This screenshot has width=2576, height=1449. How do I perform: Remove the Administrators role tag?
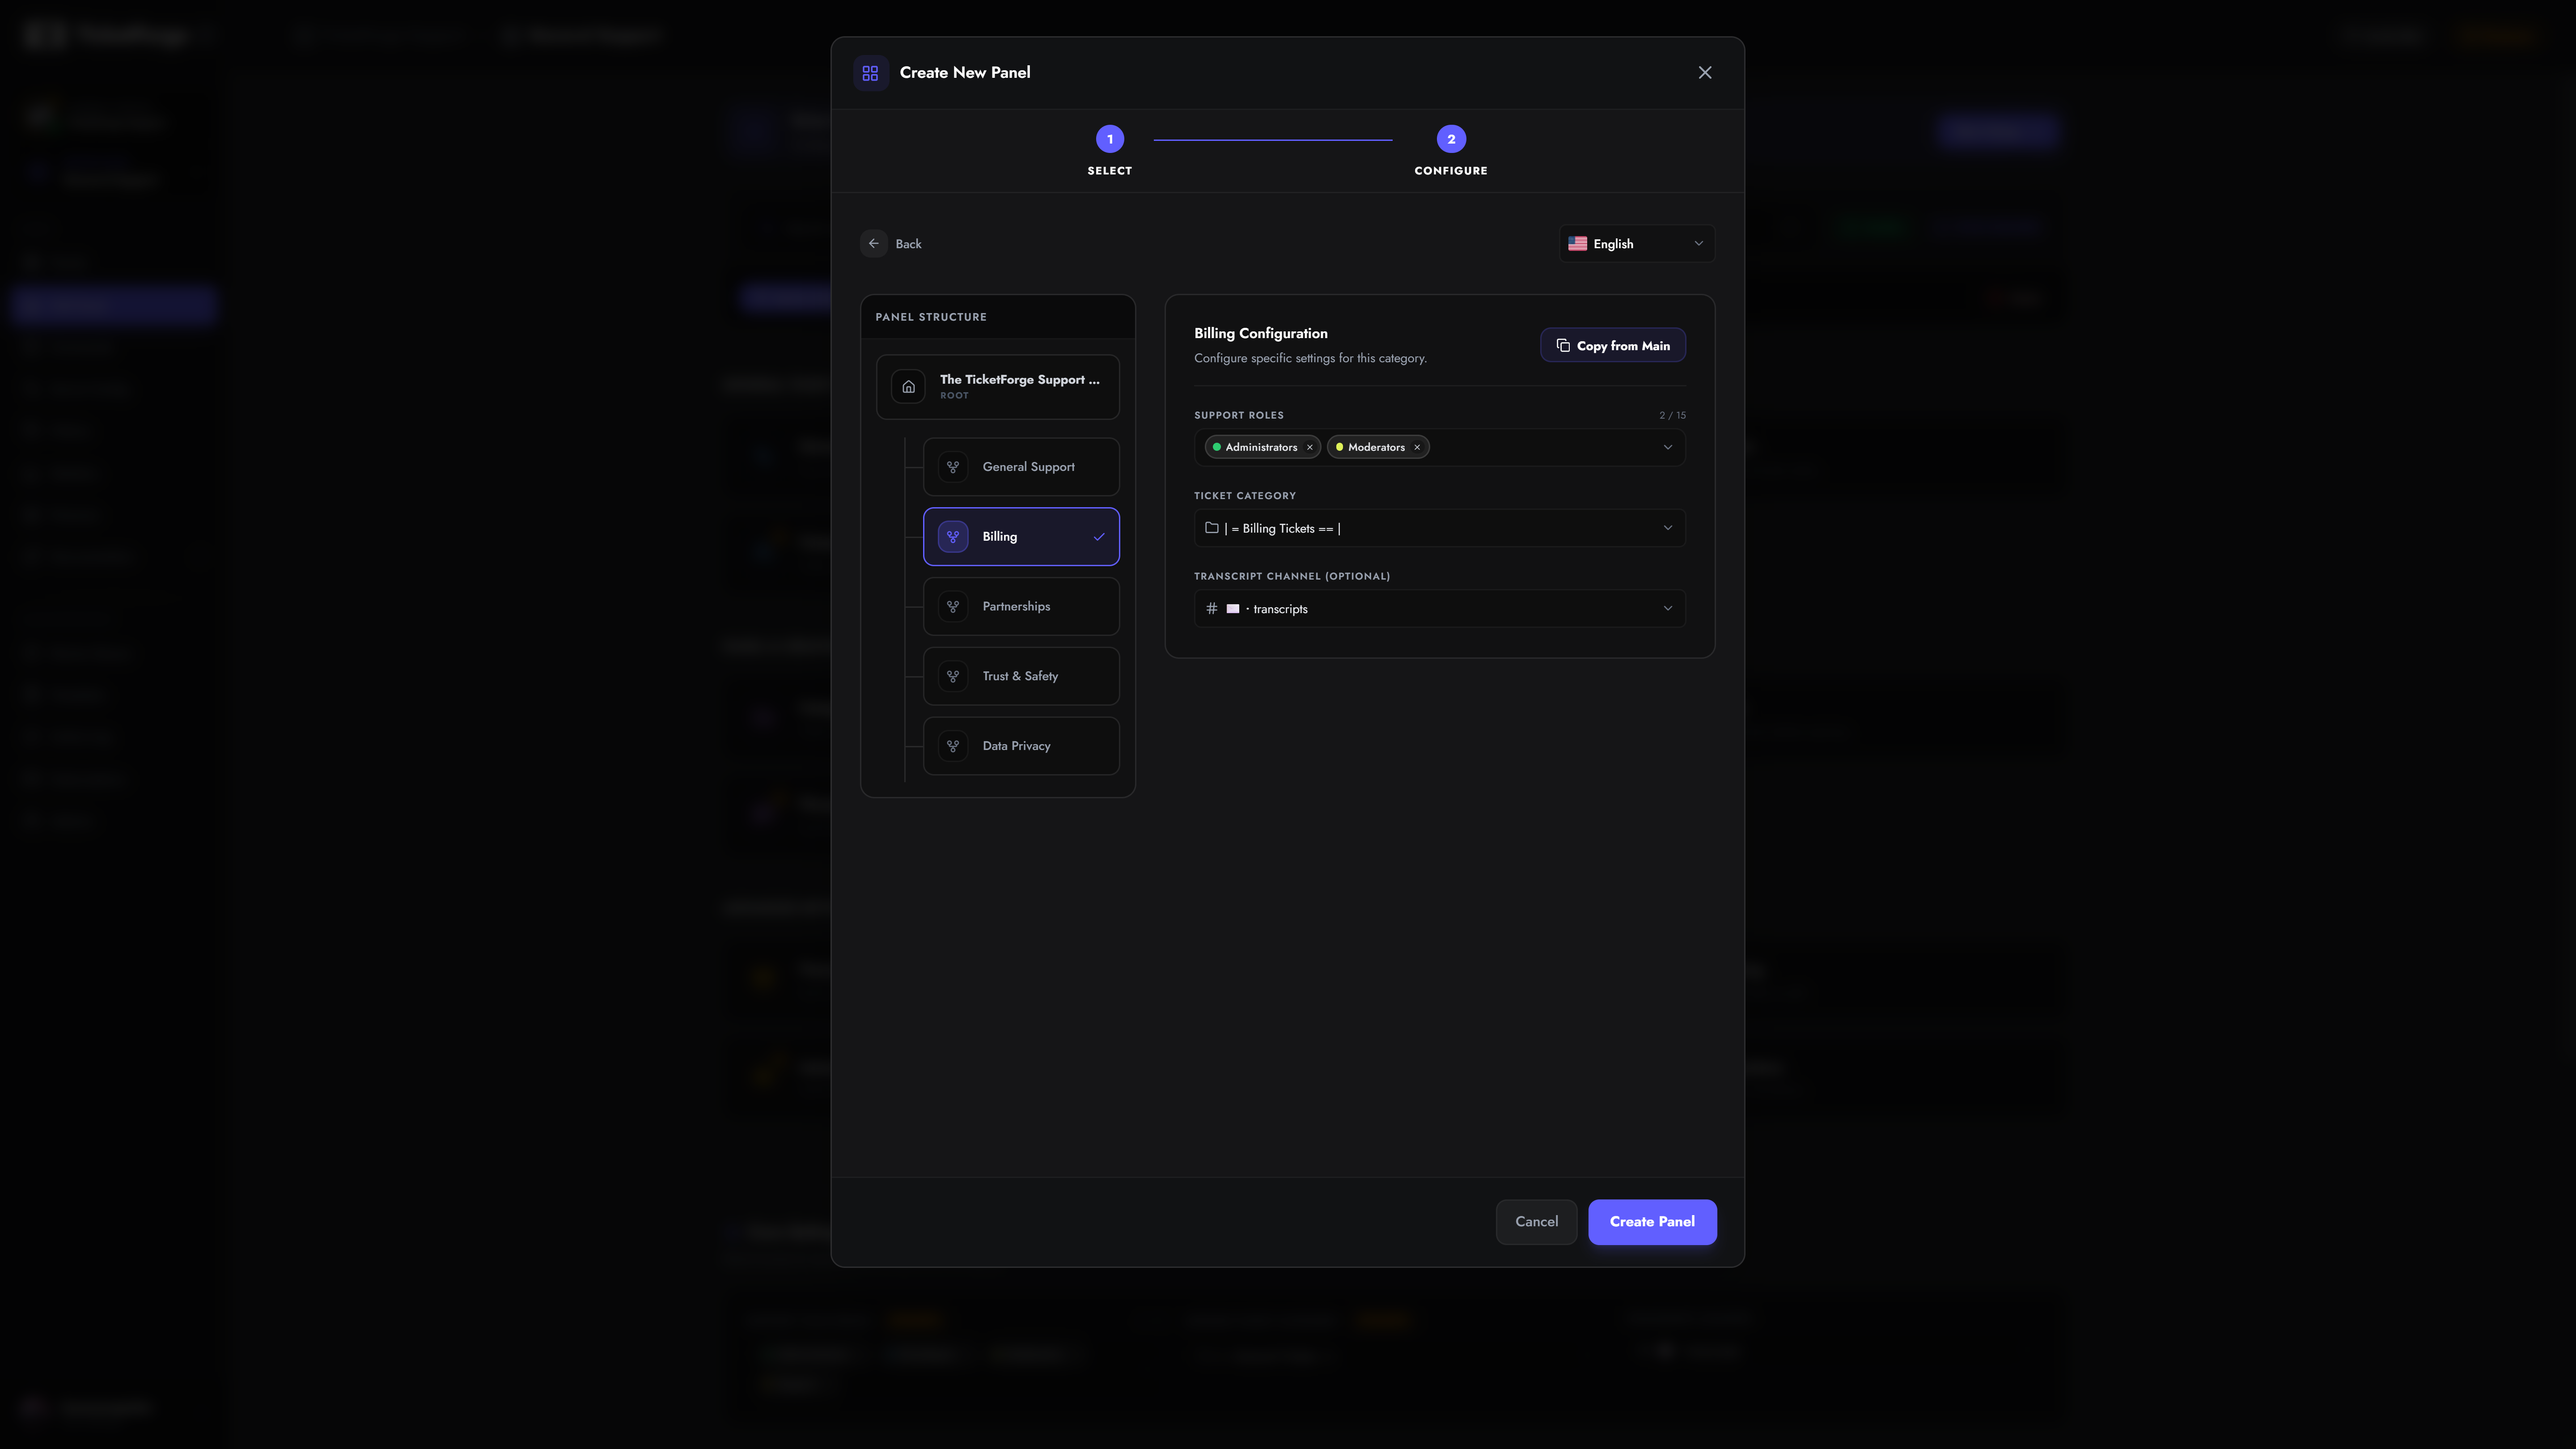coord(1309,447)
